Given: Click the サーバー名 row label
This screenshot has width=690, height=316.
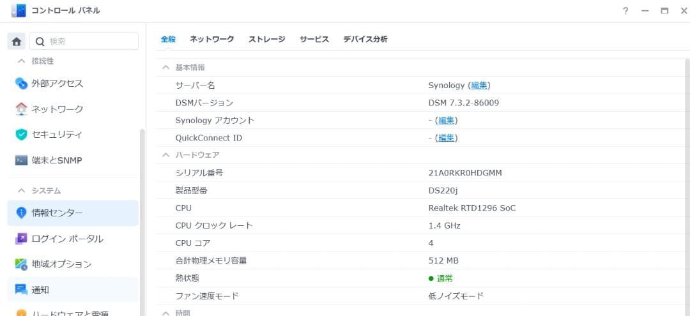Looking at the screenshot, I should coord(195,86).
